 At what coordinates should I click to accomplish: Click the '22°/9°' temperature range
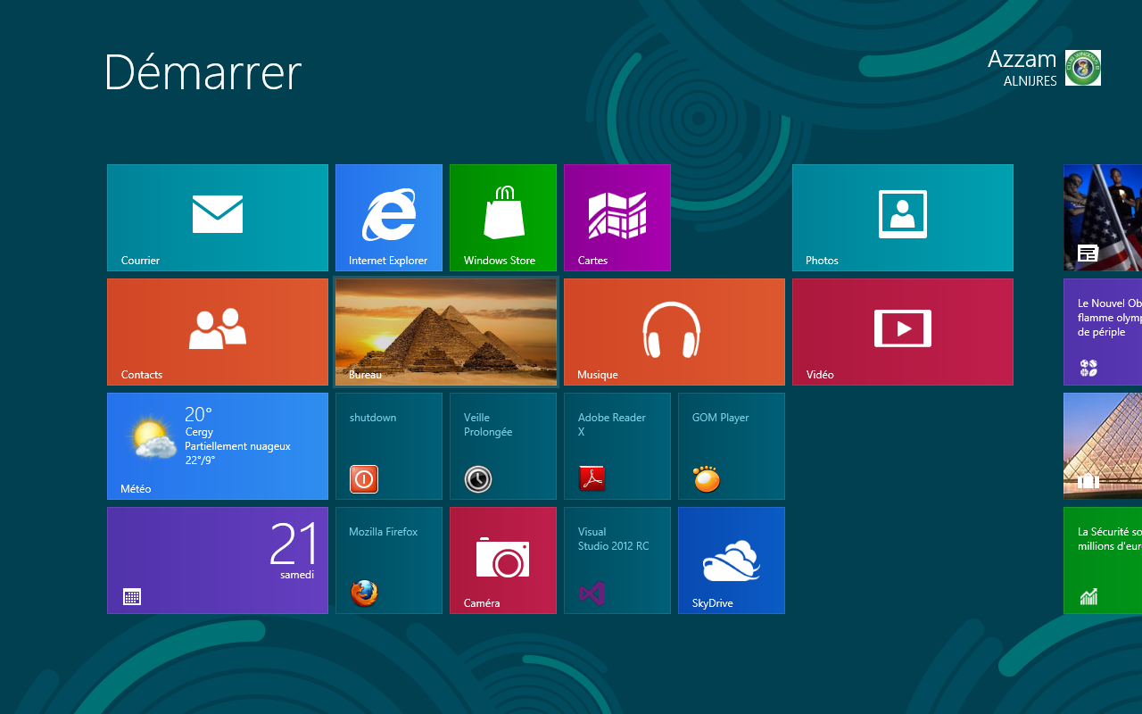[x=202, y=461]
